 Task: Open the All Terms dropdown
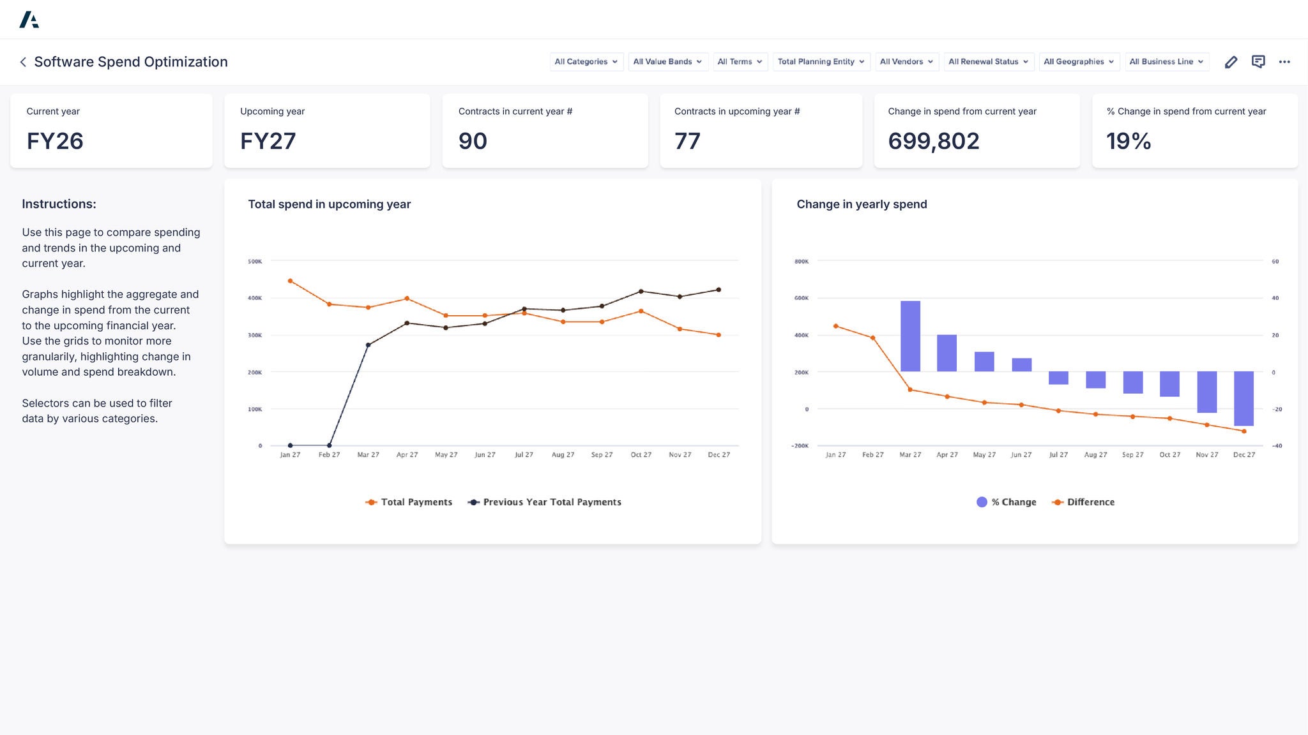click(740, 61)
